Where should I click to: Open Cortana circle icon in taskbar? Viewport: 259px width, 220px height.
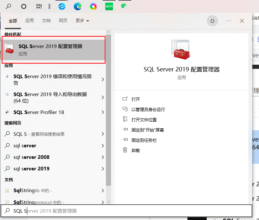(x=24, y=6)
